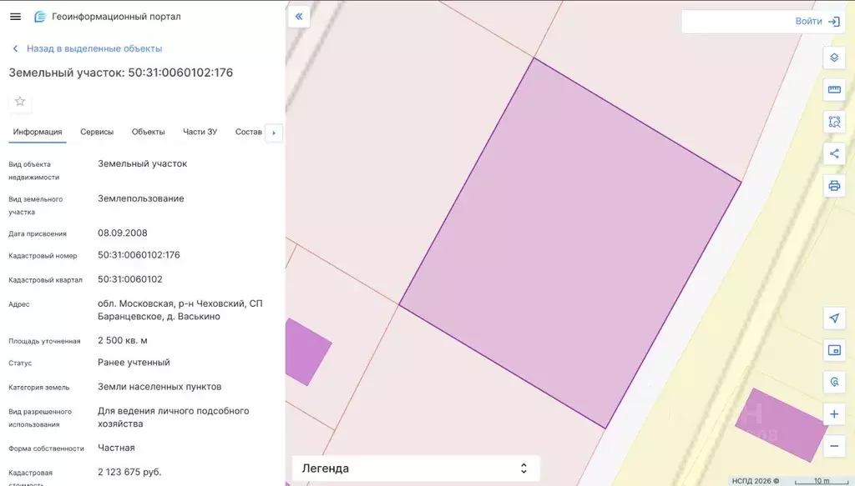Zoom out of the map
This screenshot has width=855, height=486.
click(x=833, y=446)
